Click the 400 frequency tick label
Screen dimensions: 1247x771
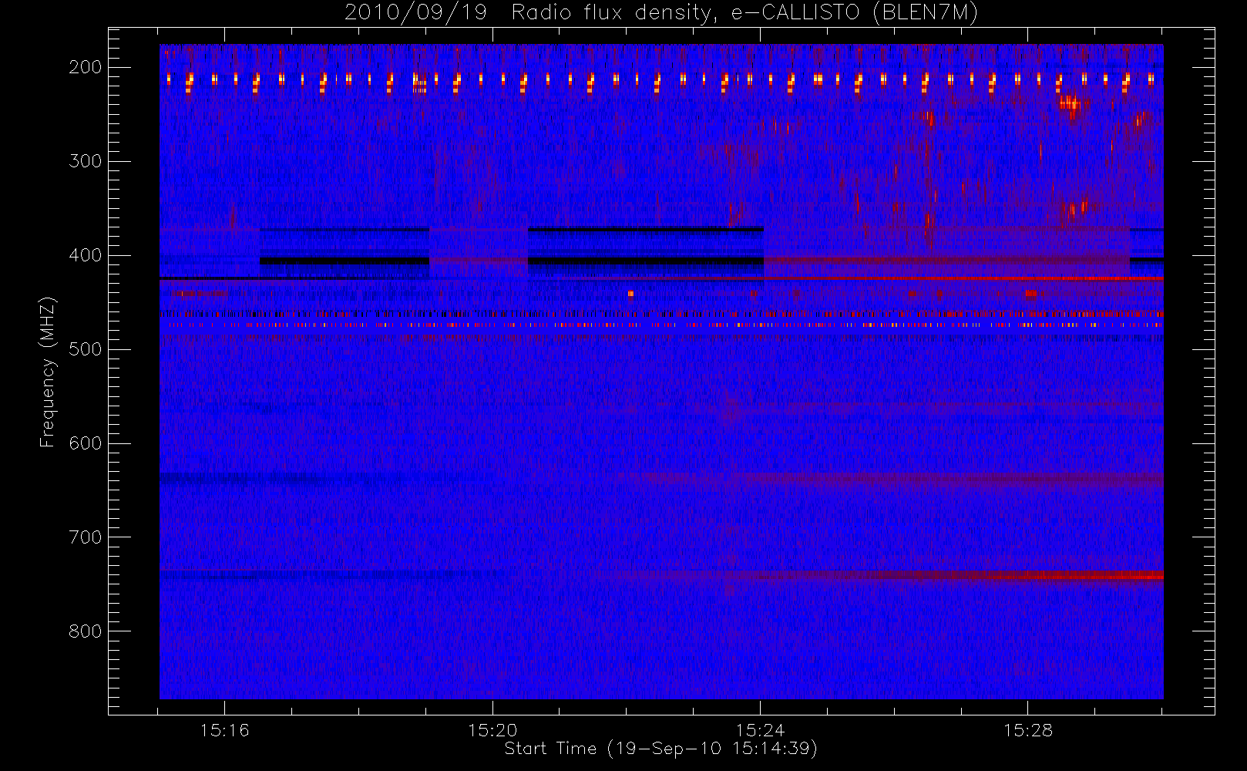[86, 255]
